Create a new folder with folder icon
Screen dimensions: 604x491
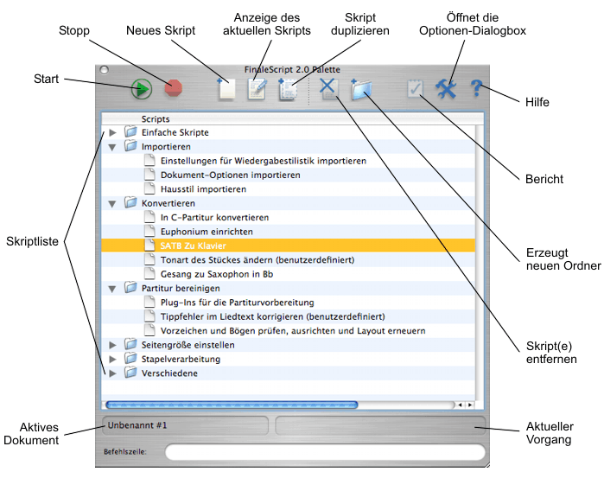[x=361, y=89]
